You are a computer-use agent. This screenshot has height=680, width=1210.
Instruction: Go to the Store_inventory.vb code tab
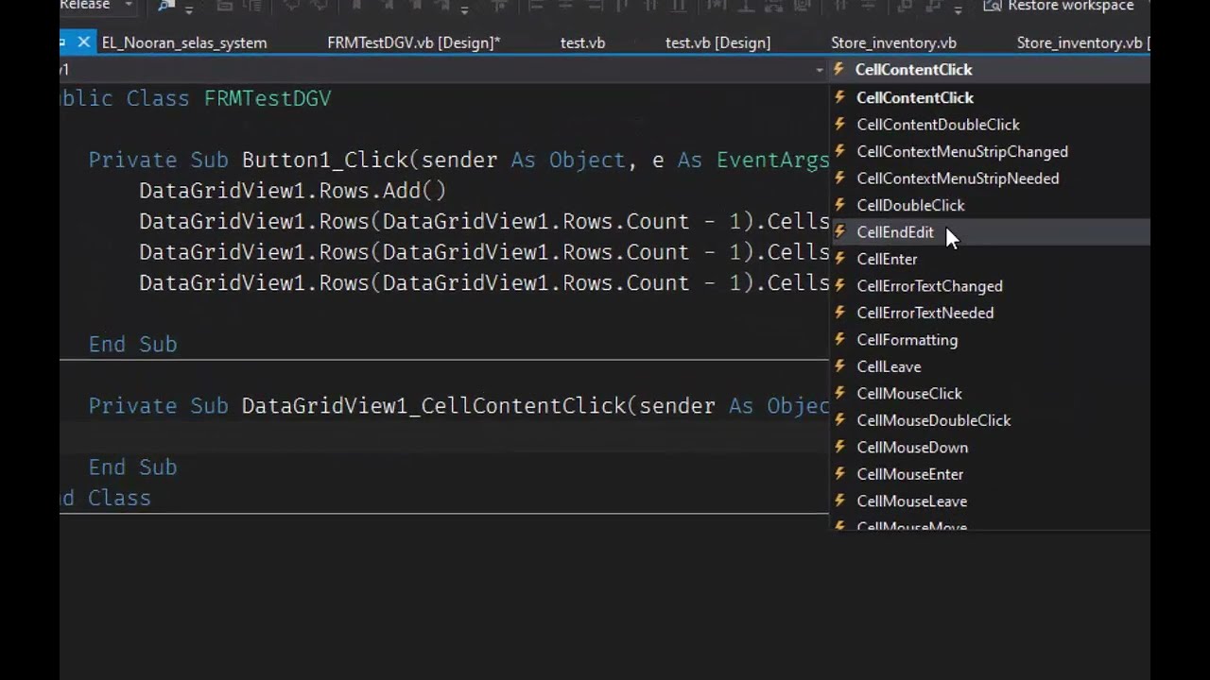(893, 42)
